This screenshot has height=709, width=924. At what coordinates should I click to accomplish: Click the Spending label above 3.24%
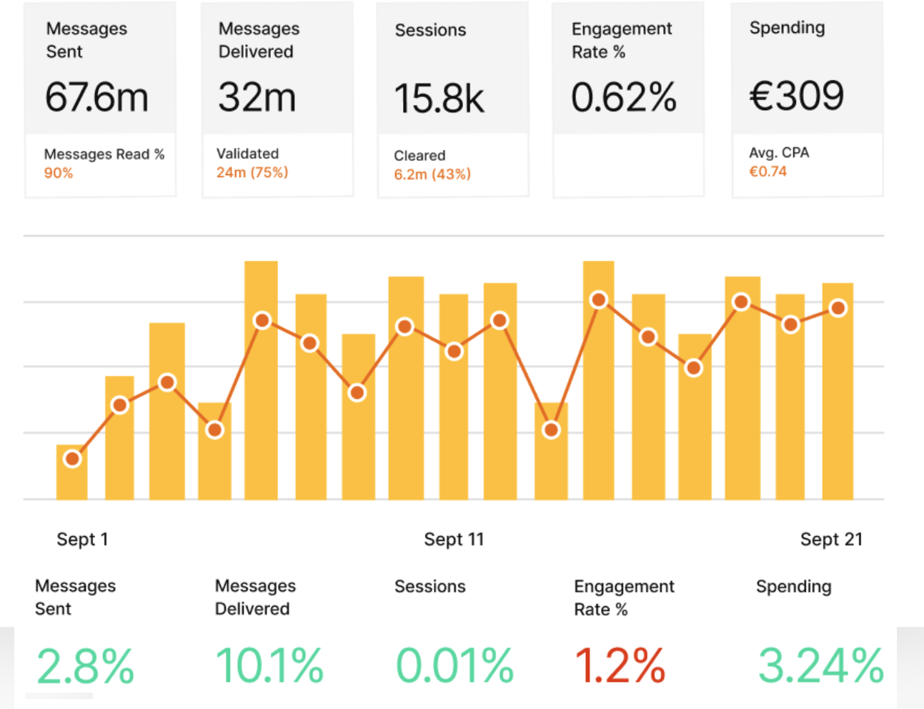(x=794, y=587)
